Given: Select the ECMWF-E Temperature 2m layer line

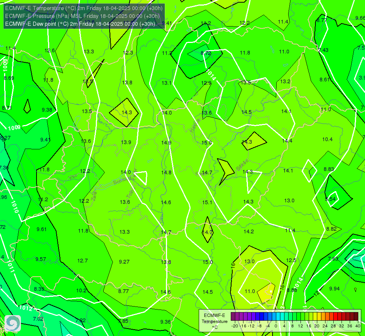Looking at the screenshot, I should pos(84,8).
